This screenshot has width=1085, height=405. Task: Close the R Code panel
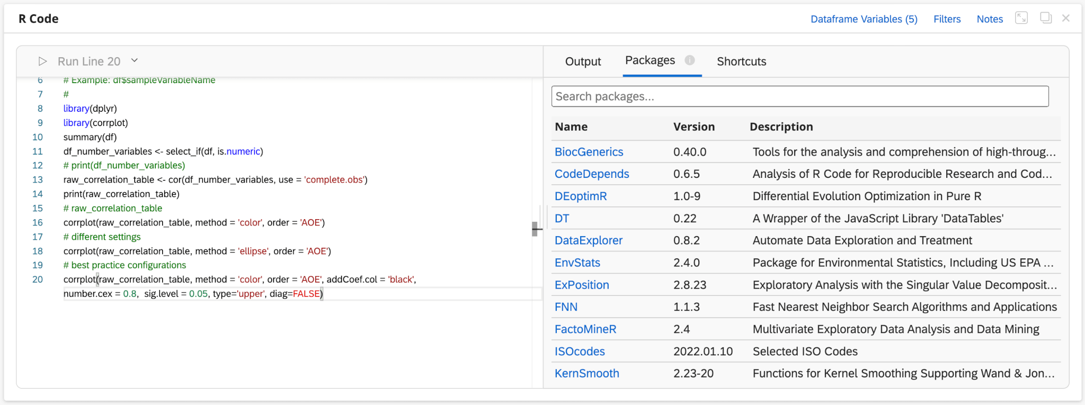(x=1066, y=18)
